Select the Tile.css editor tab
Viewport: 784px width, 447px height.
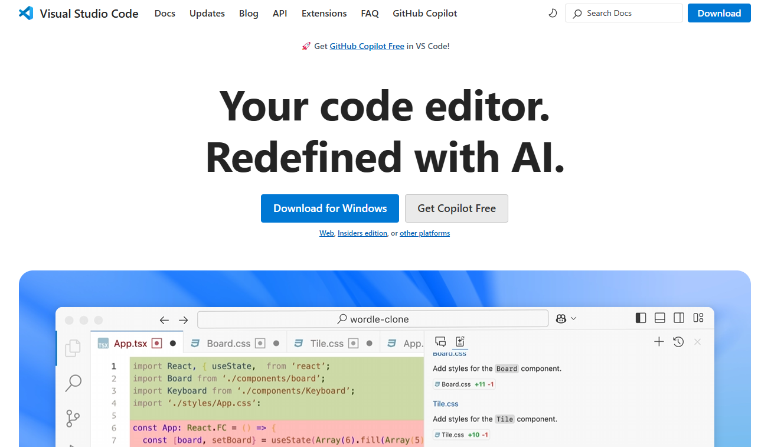point(334,343)
